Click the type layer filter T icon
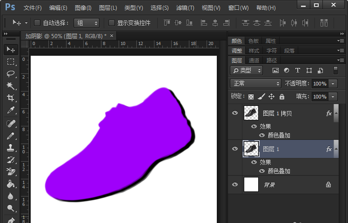 tap(298, 71)
